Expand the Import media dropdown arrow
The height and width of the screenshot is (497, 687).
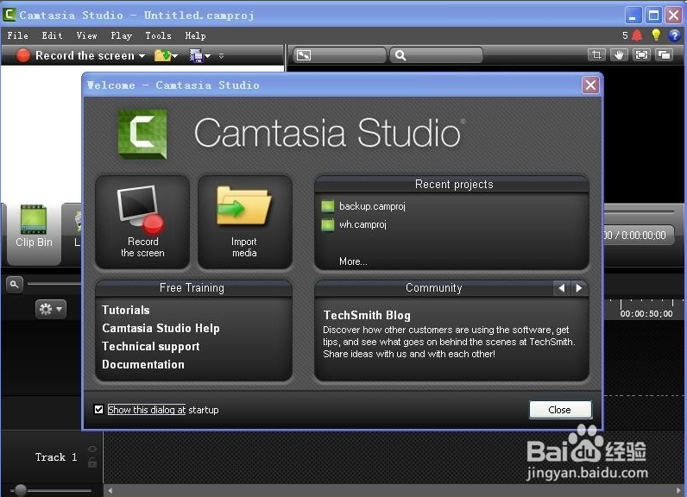click(175, 56)
